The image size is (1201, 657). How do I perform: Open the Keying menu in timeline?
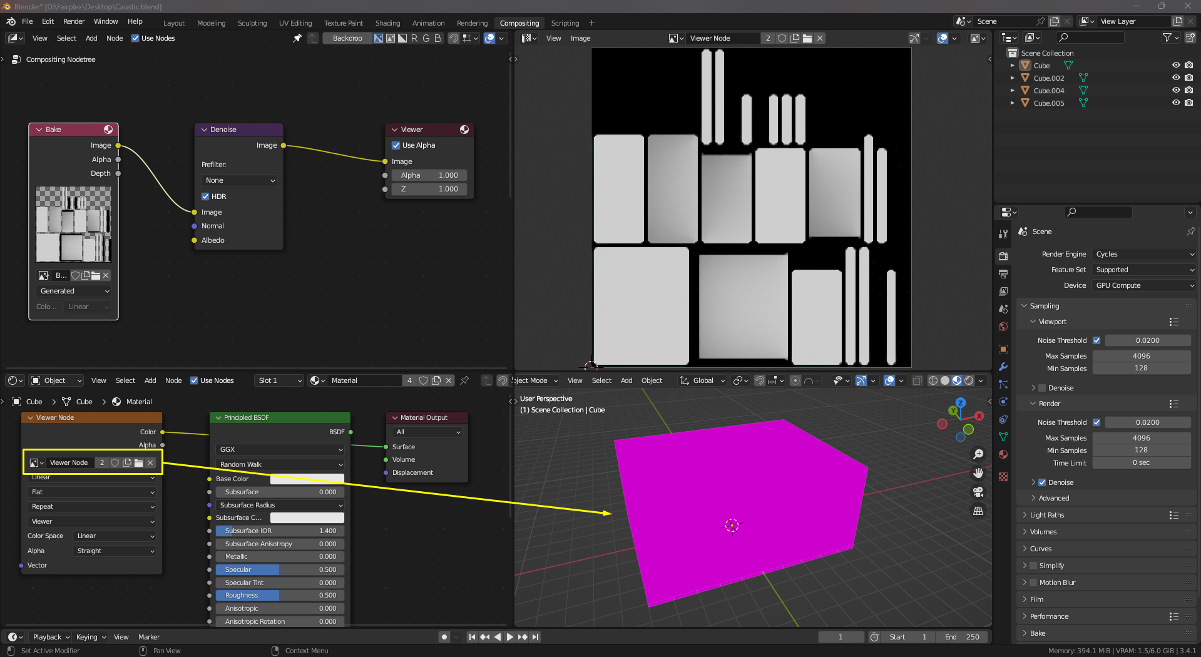point(91,637)
